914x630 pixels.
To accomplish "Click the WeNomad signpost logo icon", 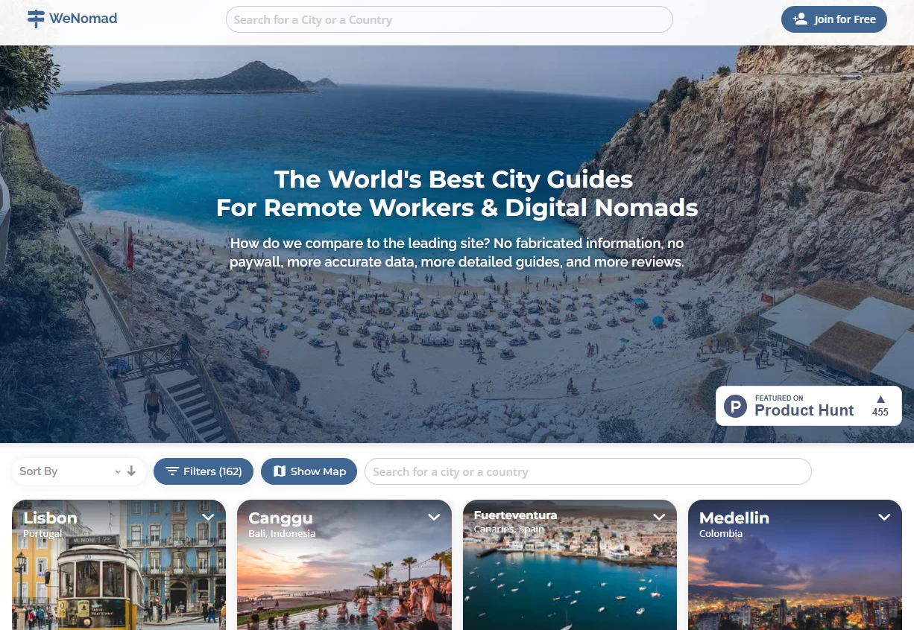I will click(36, 19).
